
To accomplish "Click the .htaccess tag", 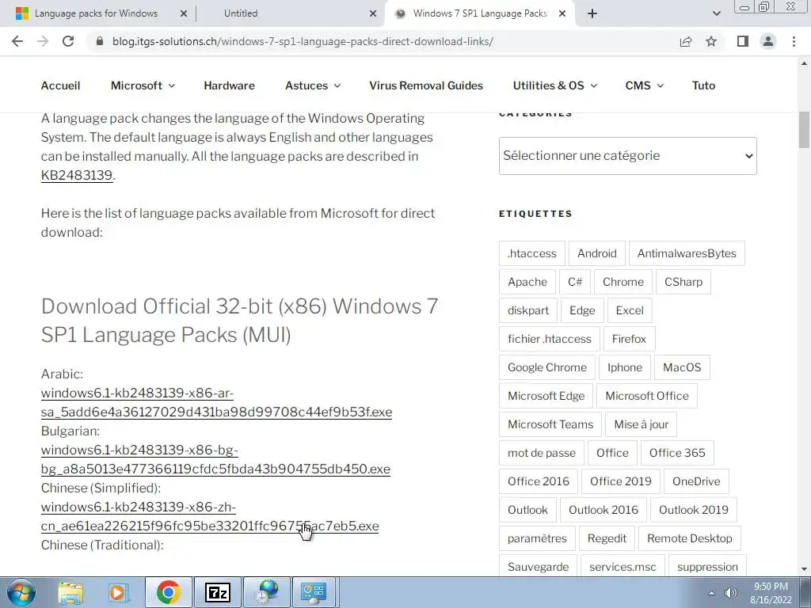I will pyautogui.click(x=531, y=253).
